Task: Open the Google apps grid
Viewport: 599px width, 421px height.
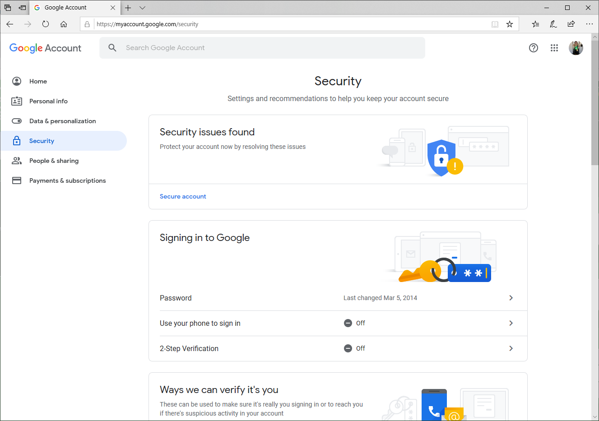Action: [554, 48]
